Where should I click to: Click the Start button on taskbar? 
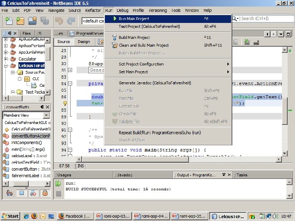pyautogui.click(x=11, y=216)
